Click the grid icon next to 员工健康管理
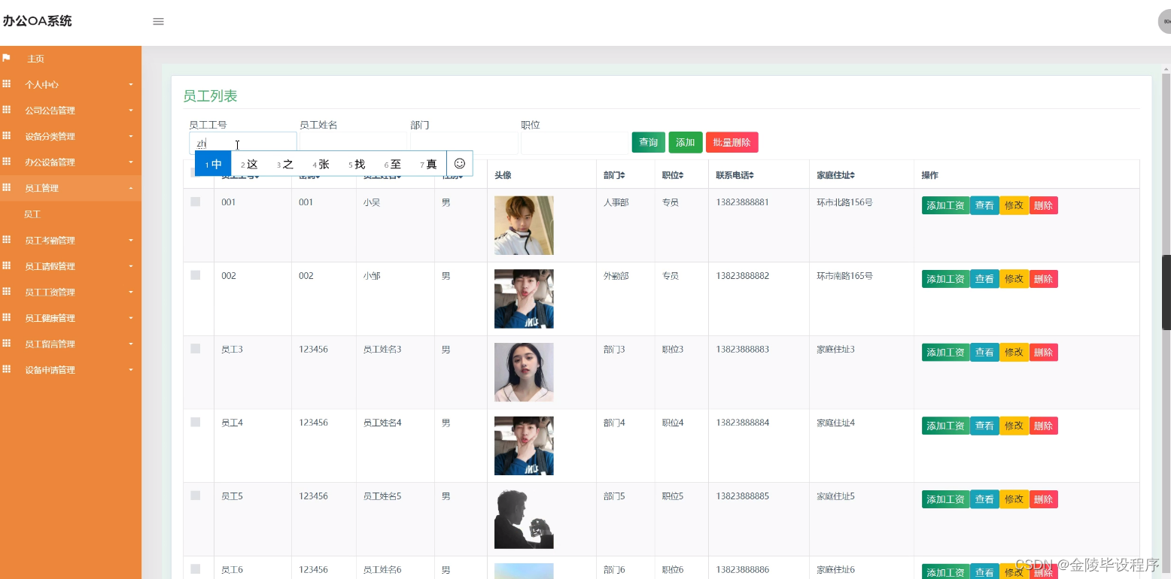The height and width of the screenshot is (579, 1171). [8, 317]
